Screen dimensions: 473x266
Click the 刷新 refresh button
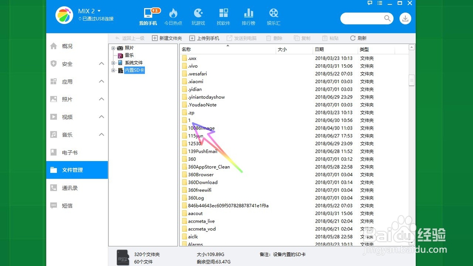359,38
